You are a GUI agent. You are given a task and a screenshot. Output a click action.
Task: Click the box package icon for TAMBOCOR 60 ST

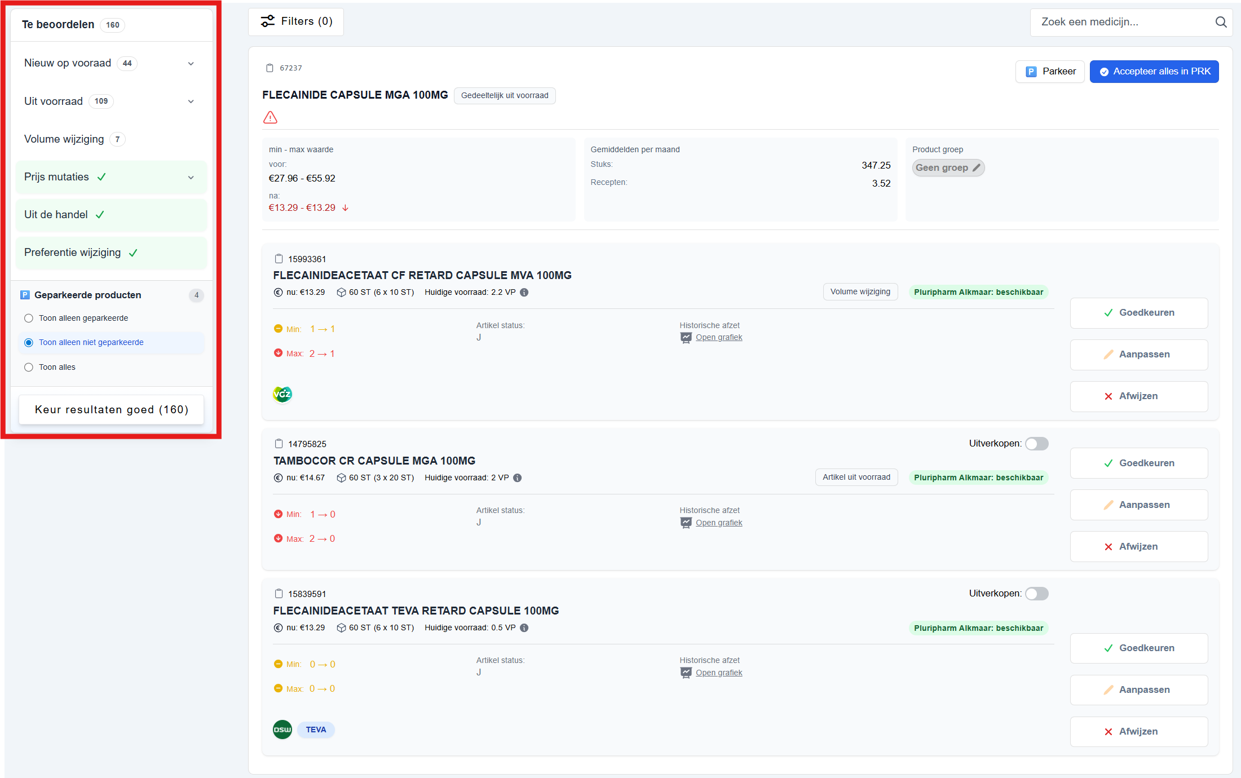point(341,478)
